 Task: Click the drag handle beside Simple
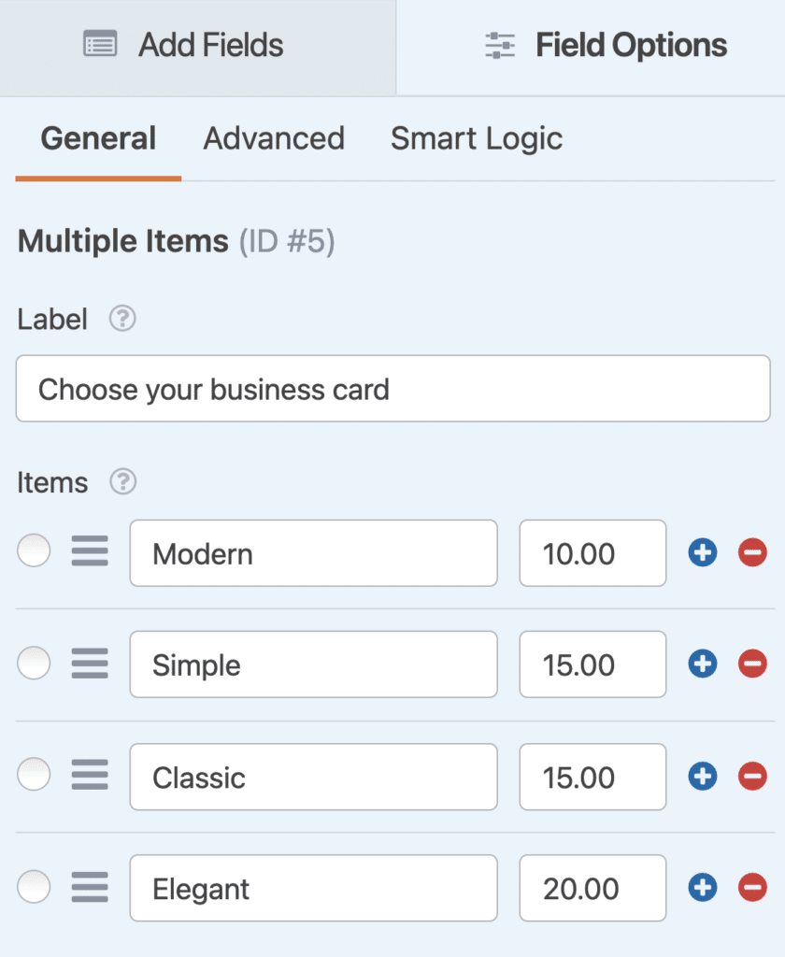click(x=90, y=664)
